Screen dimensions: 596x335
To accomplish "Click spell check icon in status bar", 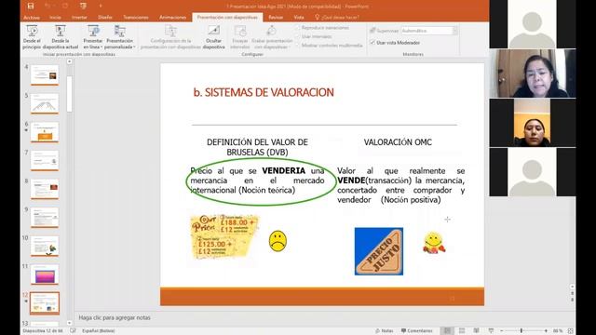I will click(x=73, y=331).
